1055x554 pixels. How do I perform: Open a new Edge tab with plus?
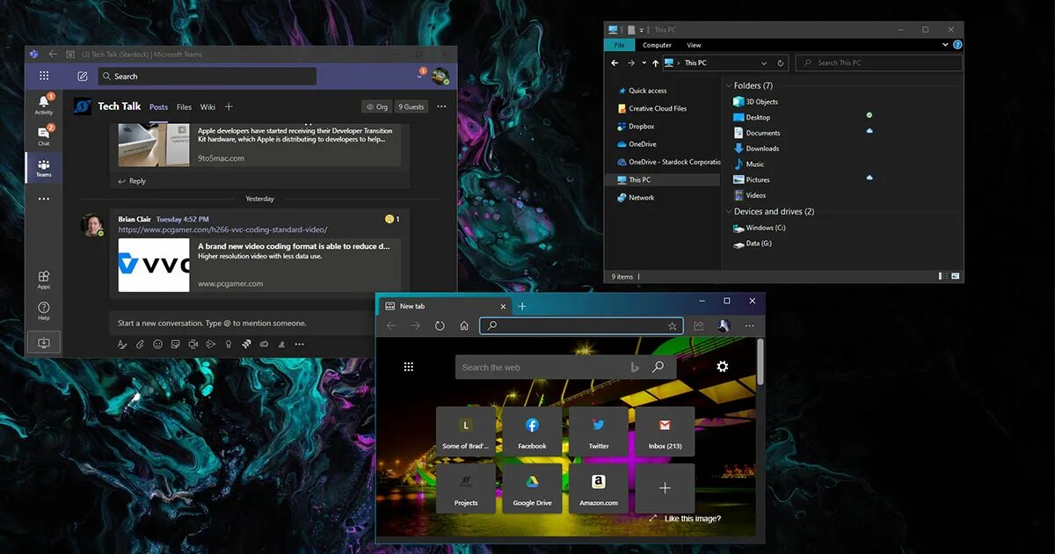(x=522, y=306)
